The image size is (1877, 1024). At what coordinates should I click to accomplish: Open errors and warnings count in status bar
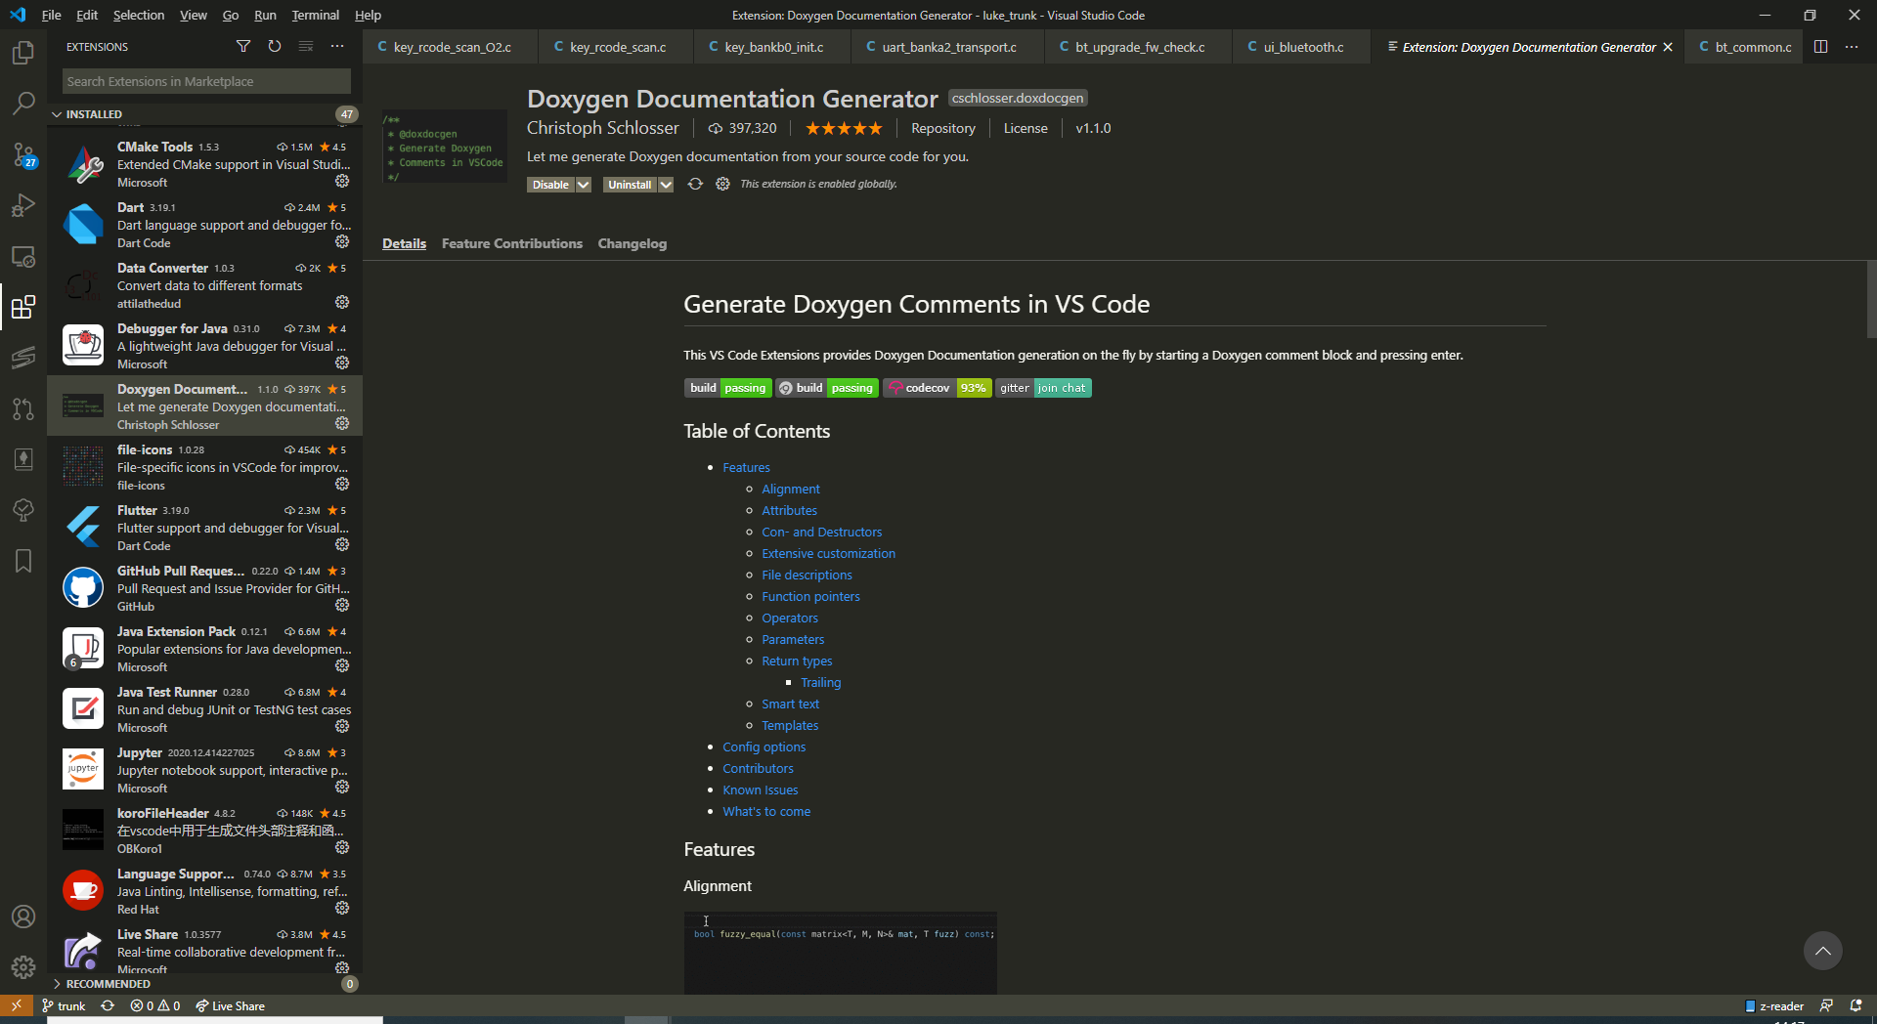[155, 1005]
